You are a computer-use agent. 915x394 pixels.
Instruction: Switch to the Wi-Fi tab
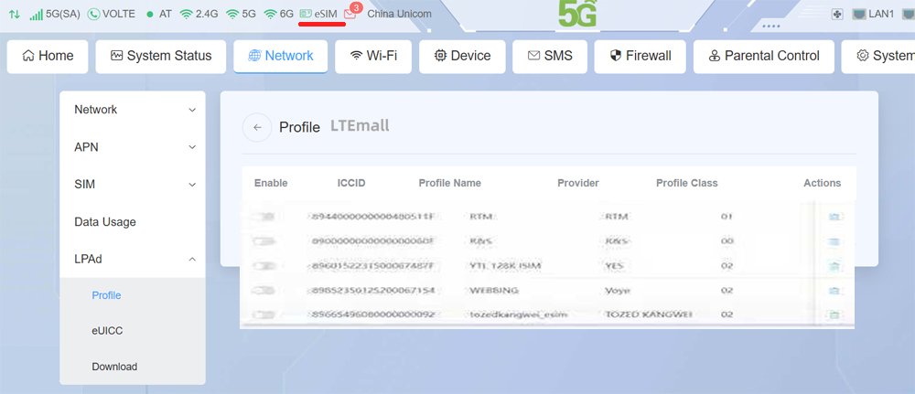373,57
